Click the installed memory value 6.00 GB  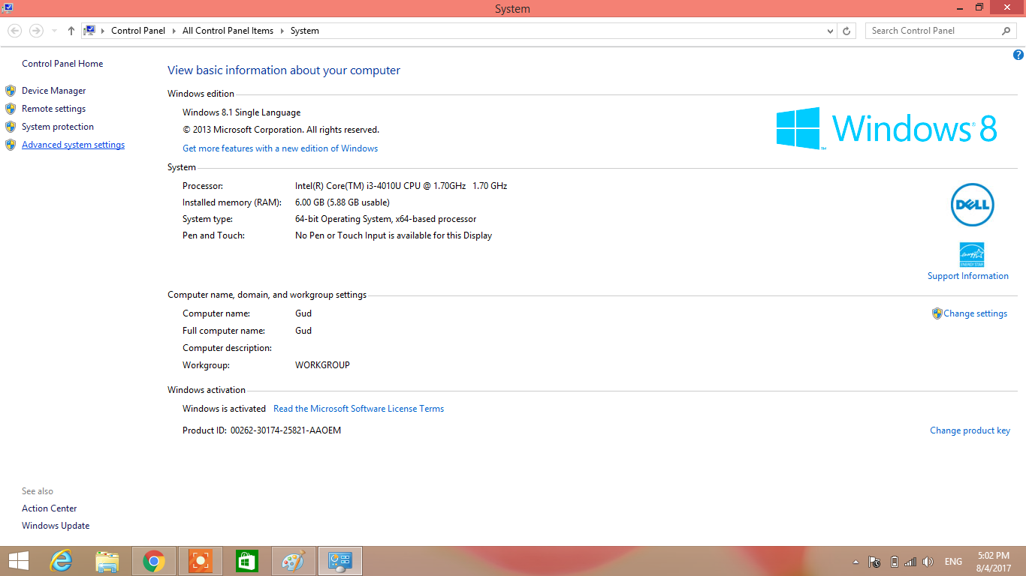pos(343,202)
